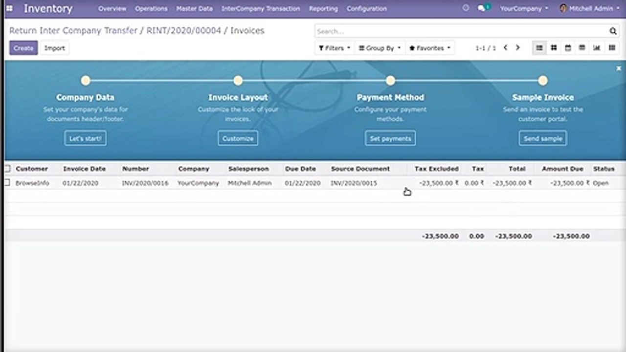This screenshot has height=352, width=626.
Task: Close the onboarding banner
Action: pyautogui.click(x=619, y=68)
